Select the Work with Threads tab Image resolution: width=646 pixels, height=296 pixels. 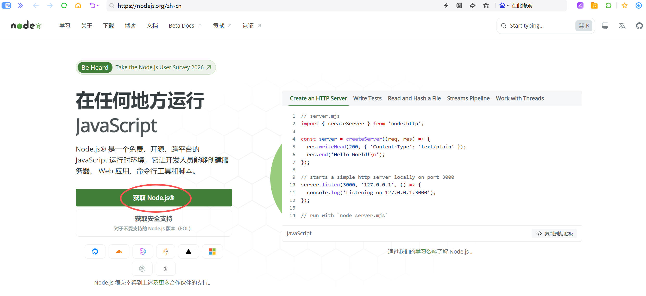(520, 98)
